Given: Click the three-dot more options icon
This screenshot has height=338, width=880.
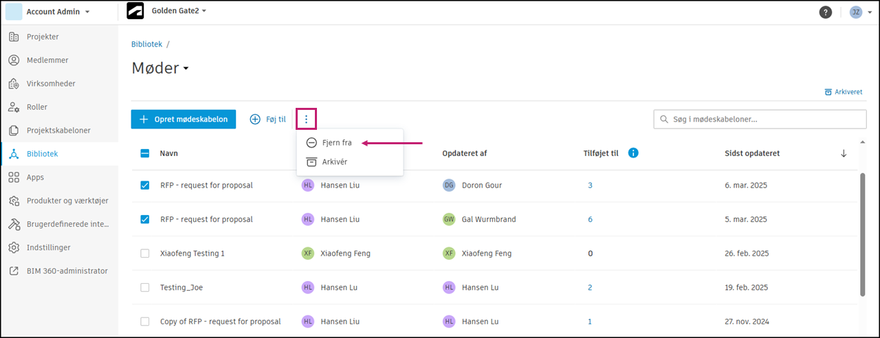Looking at the screenshot, I should [x=306, y=120].
